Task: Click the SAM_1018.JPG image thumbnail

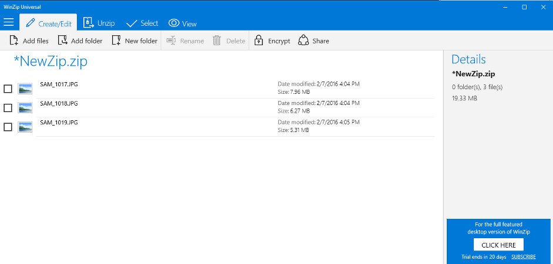Action: pyautogui.click(x=25, y=108)
